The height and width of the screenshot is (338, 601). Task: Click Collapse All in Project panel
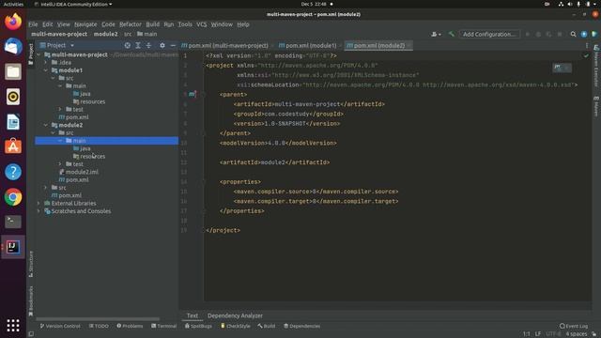coord(148,45)
